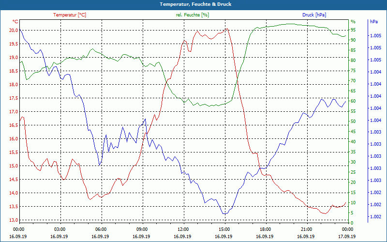Click the '15,0' temperature axis value
This screenshot has height=242, width=387.
tap(14, 166)
